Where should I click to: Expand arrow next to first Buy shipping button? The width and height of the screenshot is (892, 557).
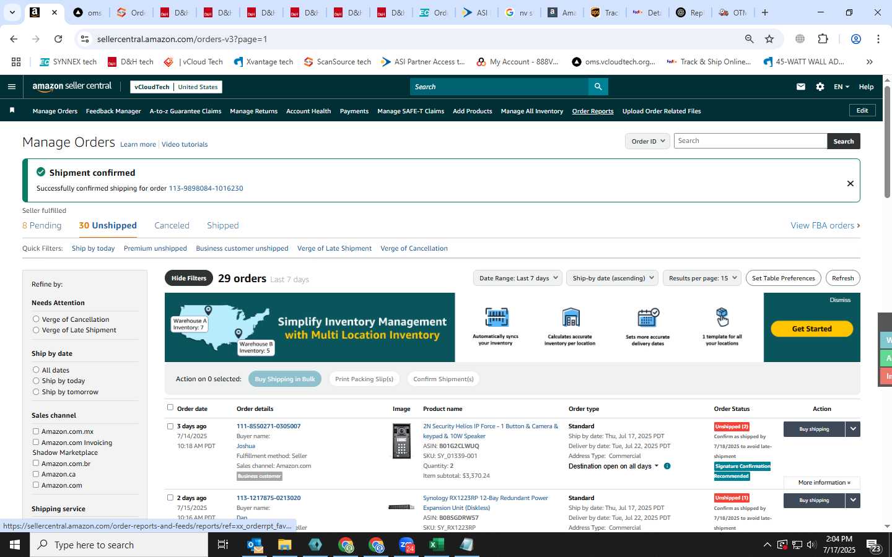[853, 429]
